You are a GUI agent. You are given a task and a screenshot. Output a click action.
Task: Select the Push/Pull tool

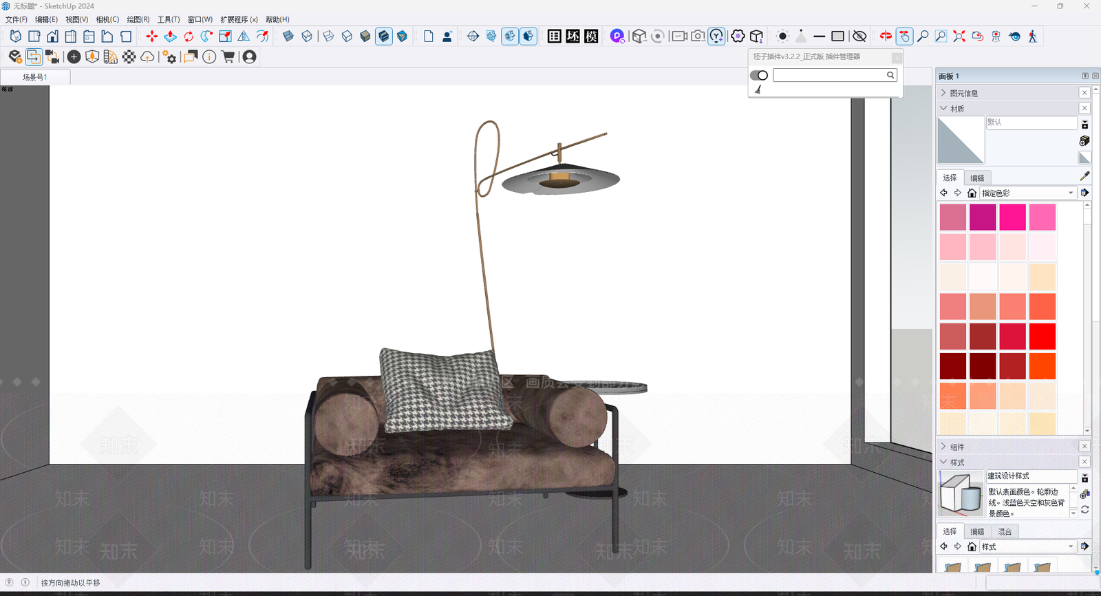point(170,36)
